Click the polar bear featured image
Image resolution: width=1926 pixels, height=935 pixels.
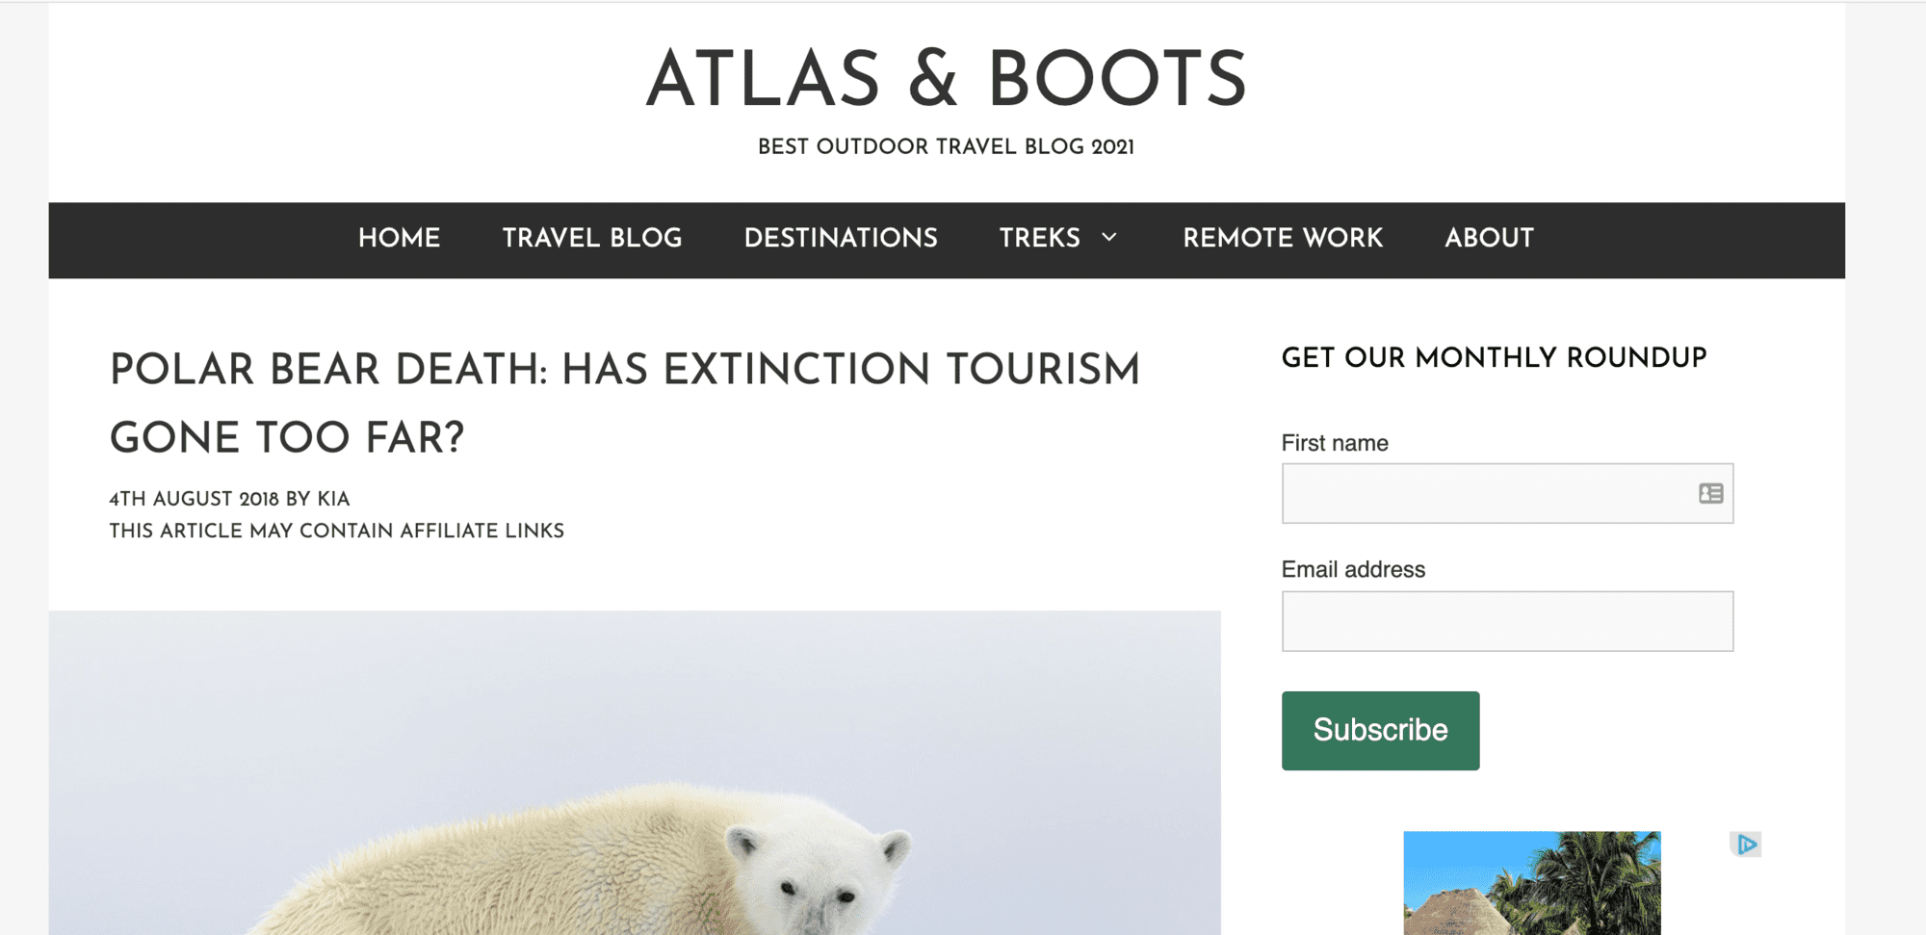tap(634, 772)
